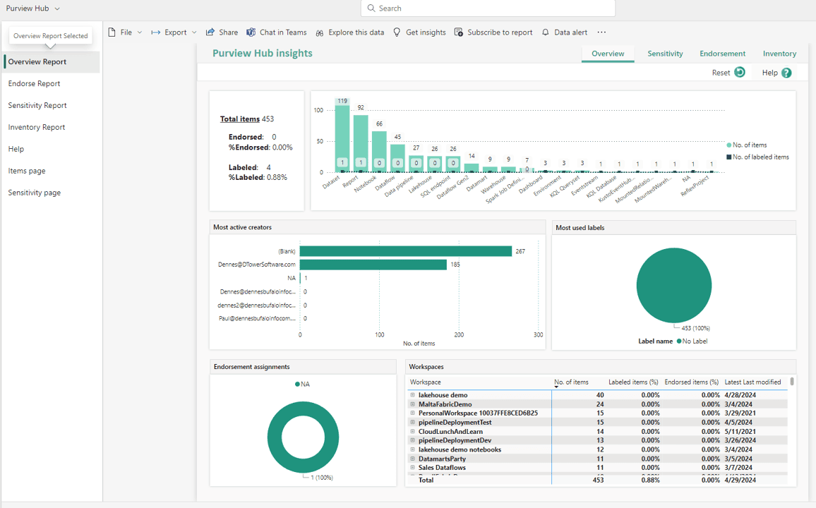Click the Export arrow icon
Image resolution: width=816 pixels, height=508 pixels.
click(x=155, y=32)
